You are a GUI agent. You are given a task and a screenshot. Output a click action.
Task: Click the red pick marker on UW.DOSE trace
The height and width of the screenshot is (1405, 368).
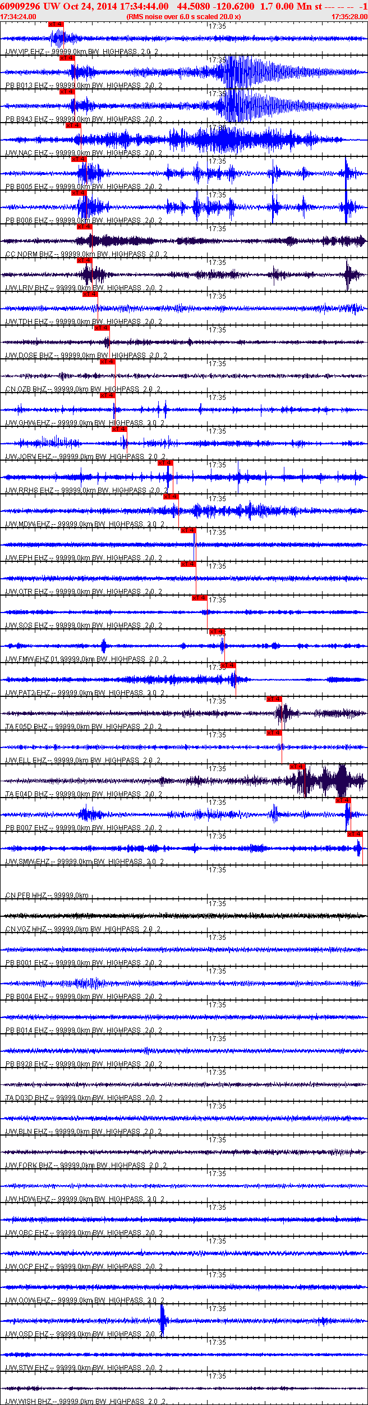pyautogui.click(x=102, y=328)
